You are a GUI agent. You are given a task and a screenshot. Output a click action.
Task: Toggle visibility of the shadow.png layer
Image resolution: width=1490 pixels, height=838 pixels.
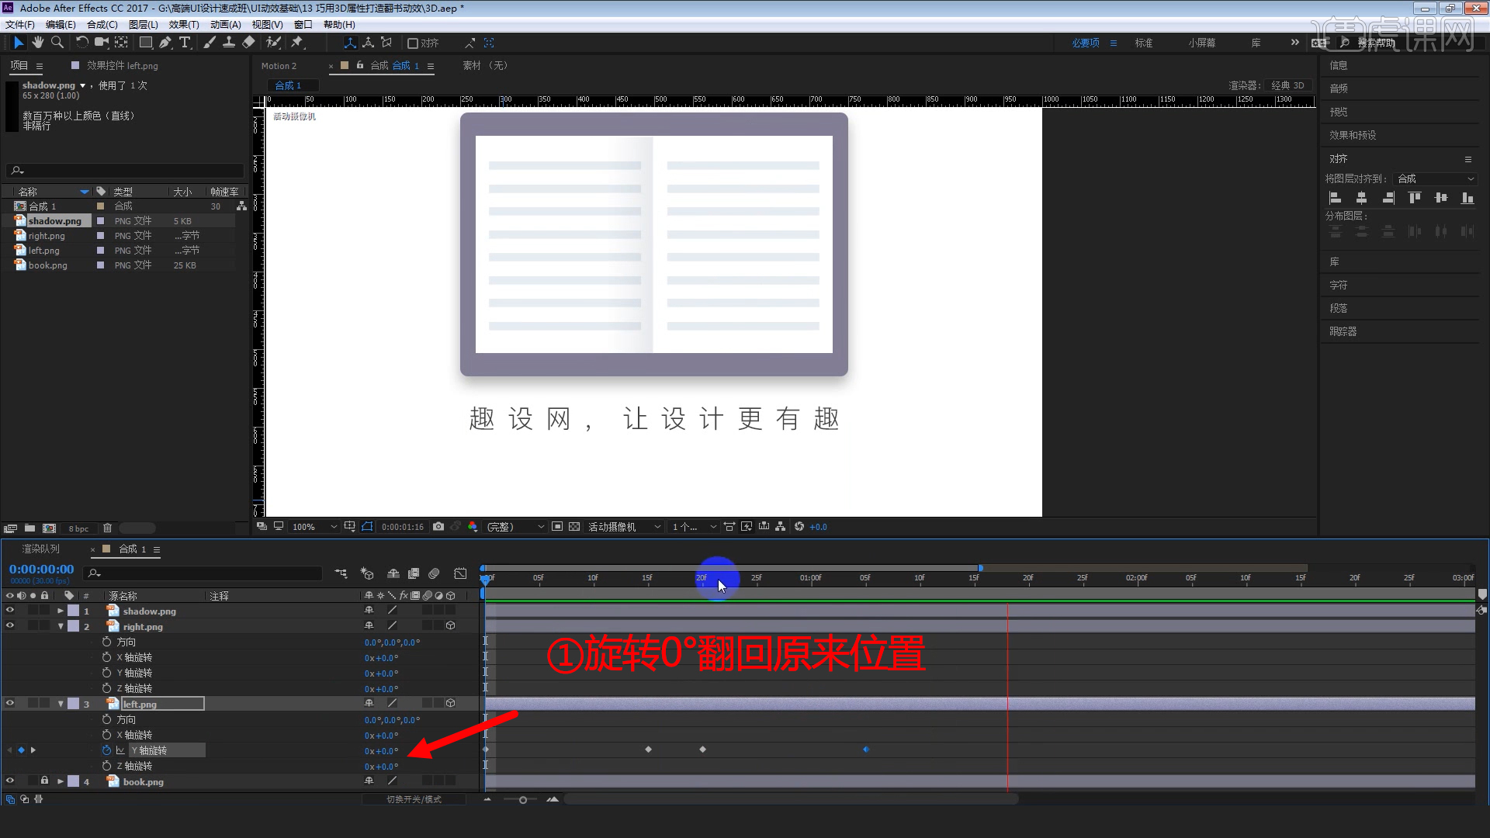tap(10, 611)
